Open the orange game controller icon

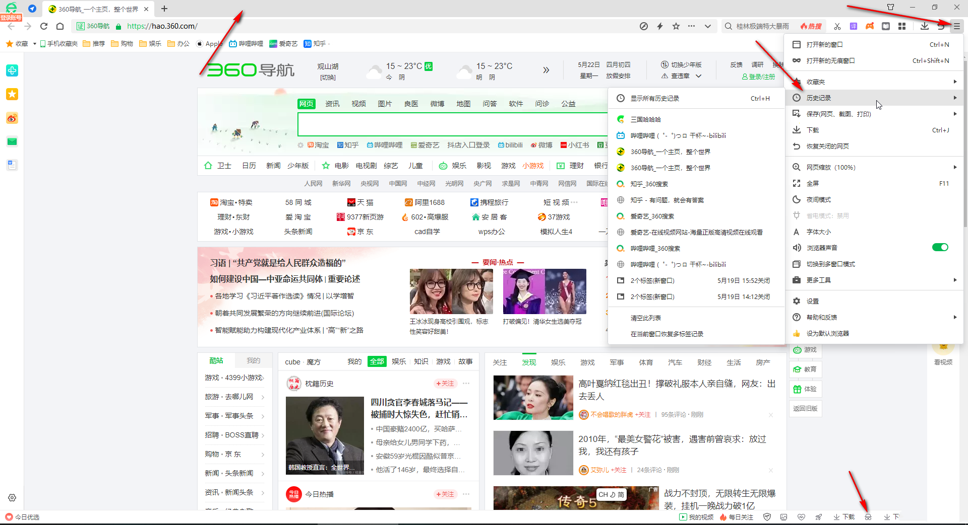pyautogui.click(x=870, y=26)
